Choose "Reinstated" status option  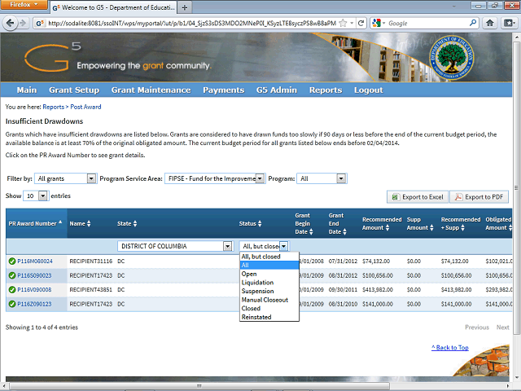click(269, 317)
